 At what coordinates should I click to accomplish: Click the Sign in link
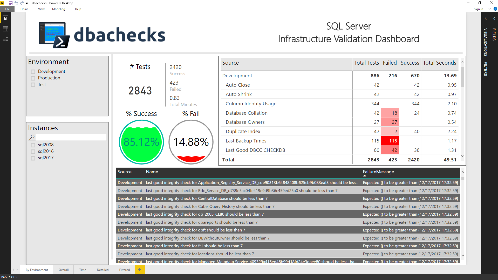[x=478, y=9]
